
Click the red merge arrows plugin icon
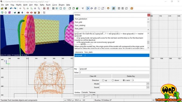28,13
